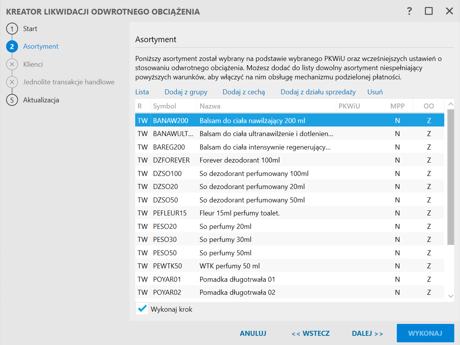
Task: Select the row BANAWULT…
Action: point(290,134)
